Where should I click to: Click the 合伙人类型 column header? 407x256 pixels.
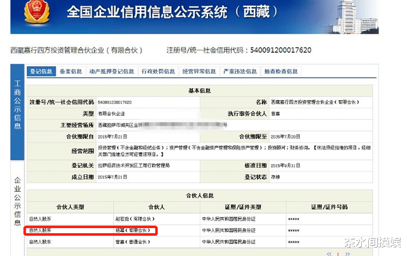pyautogui.click(x=71, y=207)
